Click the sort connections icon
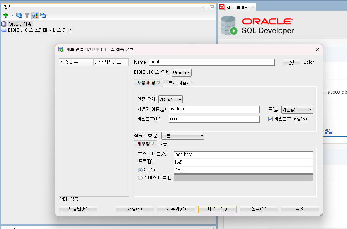 (35, 15)
